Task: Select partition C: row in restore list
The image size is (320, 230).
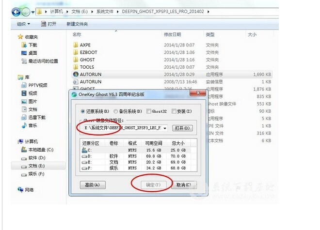Action: click(136, 150)
